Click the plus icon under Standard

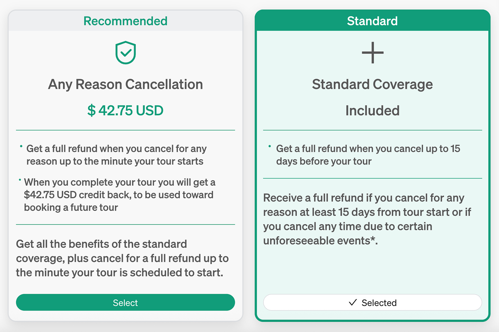tap(372, 53)
